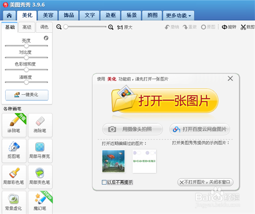Check the 以后不再提示 checkbox
Screen dimensions: 255x214
[104, 182]
